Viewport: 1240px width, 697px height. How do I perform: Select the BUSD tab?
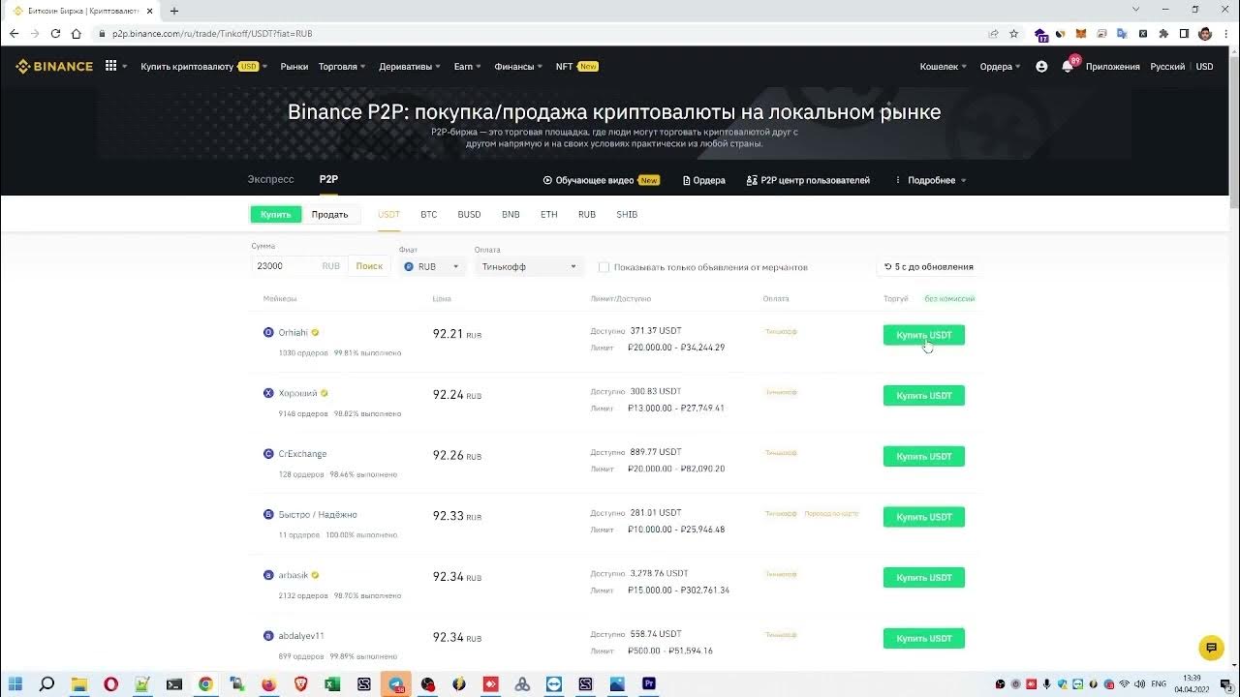pyautogui.click(x=469, y=214)
